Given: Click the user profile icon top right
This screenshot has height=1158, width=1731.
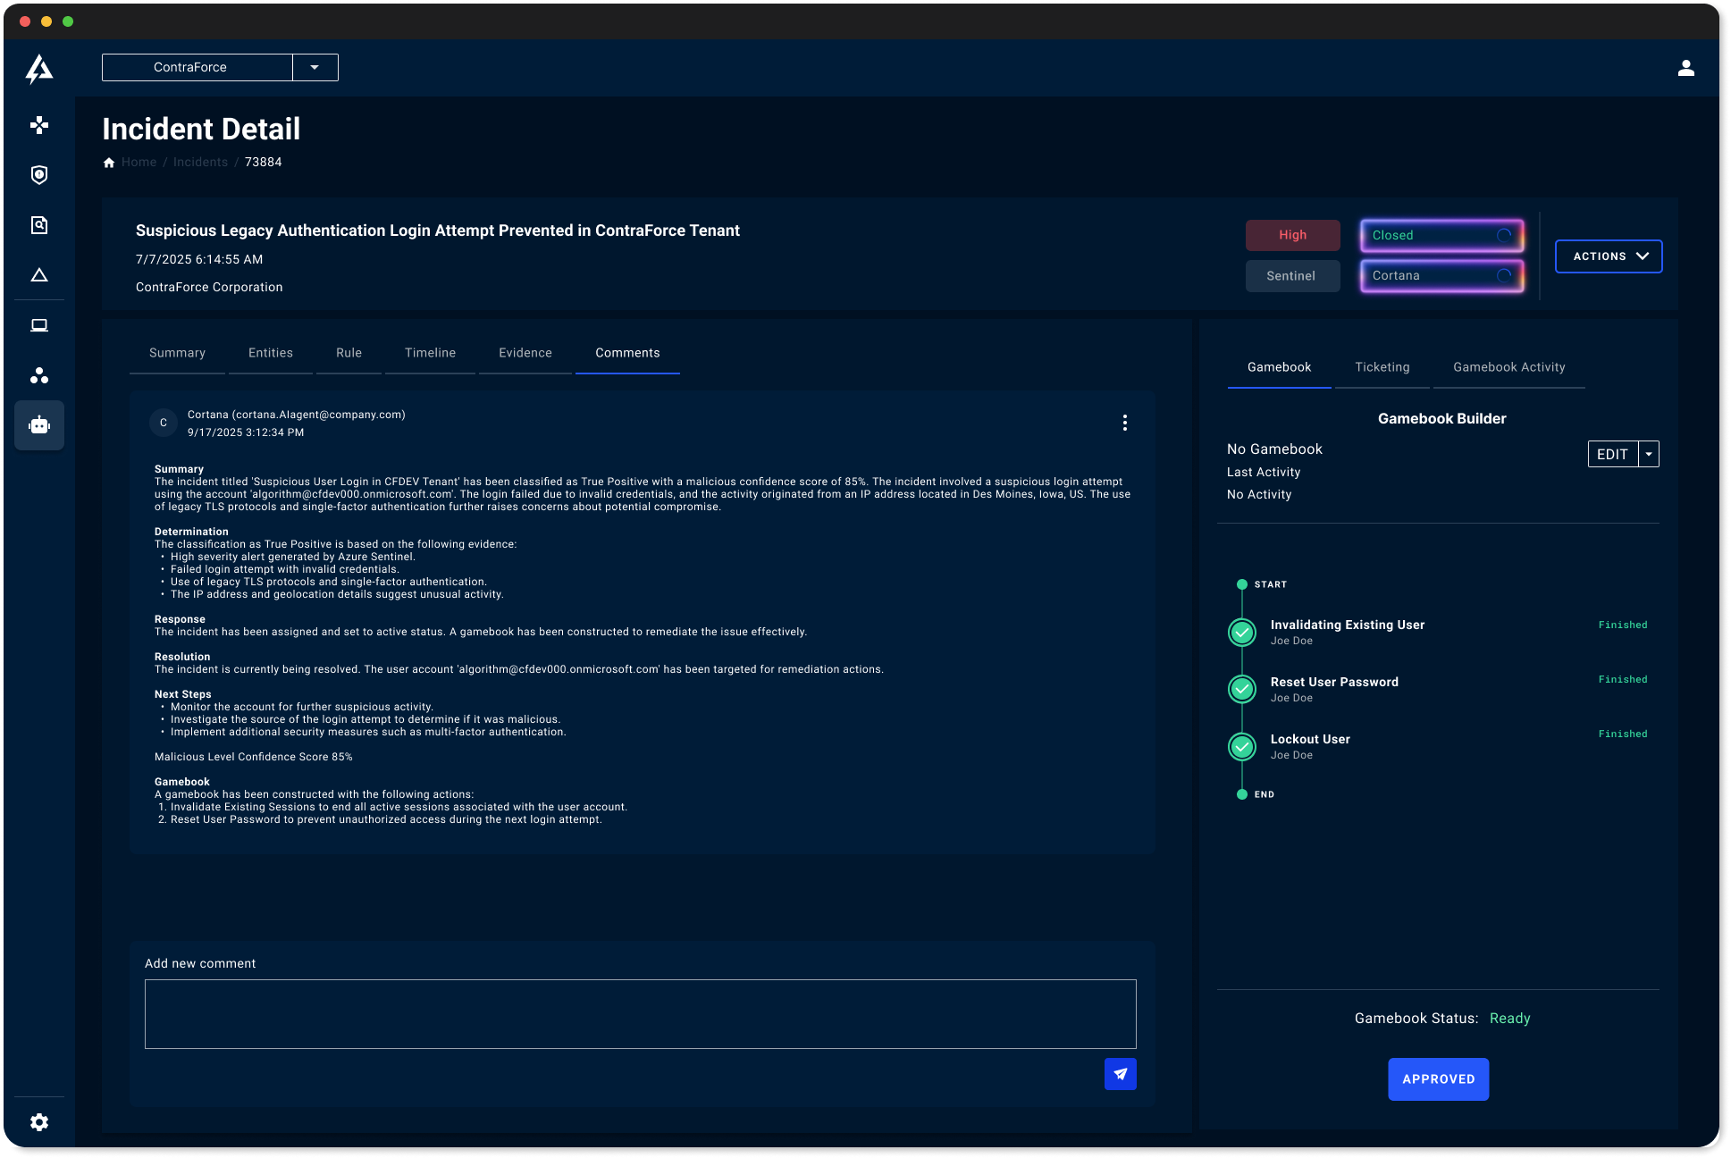Looking at the screenshot, I should coord(1685,68).
